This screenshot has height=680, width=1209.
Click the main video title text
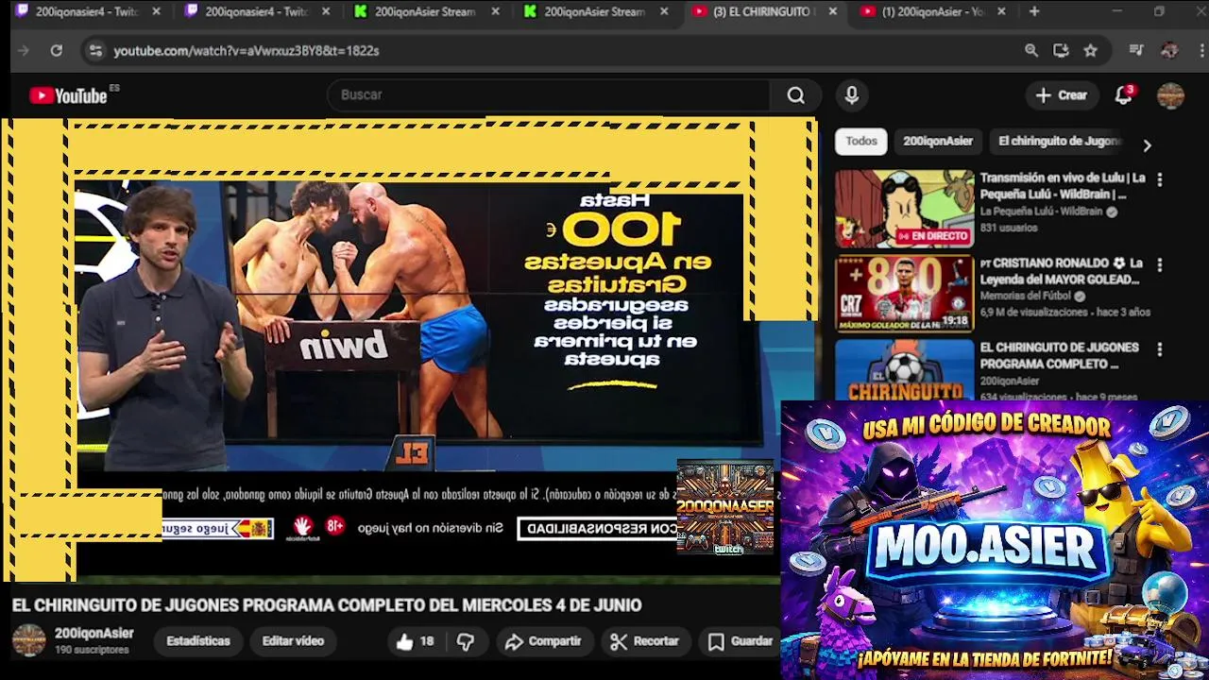327,605
